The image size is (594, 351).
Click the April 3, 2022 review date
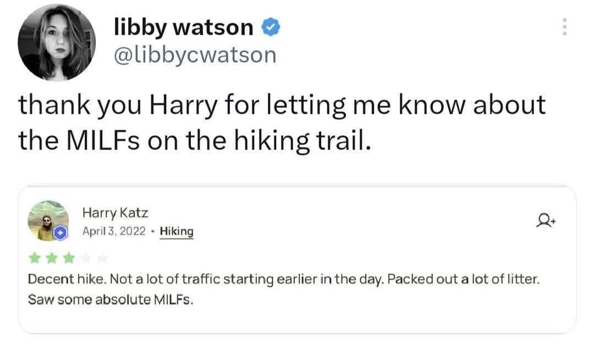[x=114, y=232]
